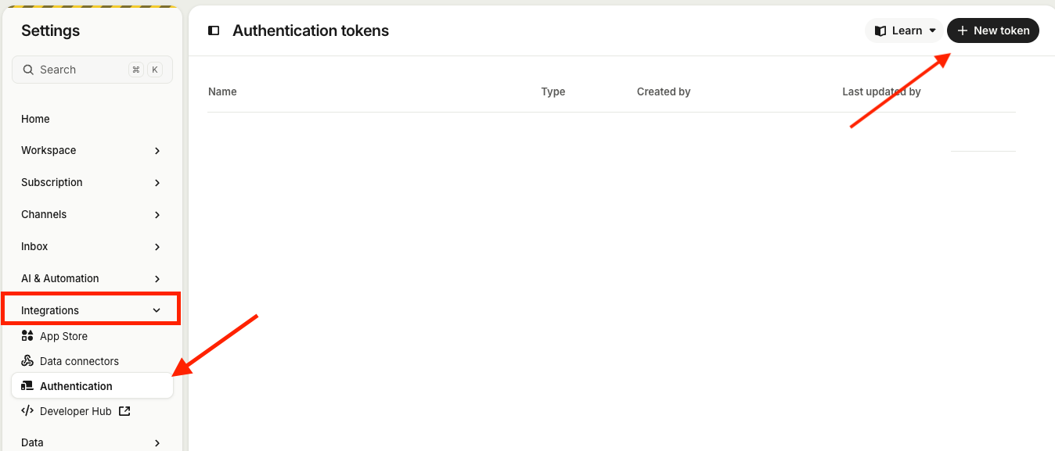This screenshot has height=451, width=1055.
Task: Click the plus icon on New token
Action: (x=963, y=30)
